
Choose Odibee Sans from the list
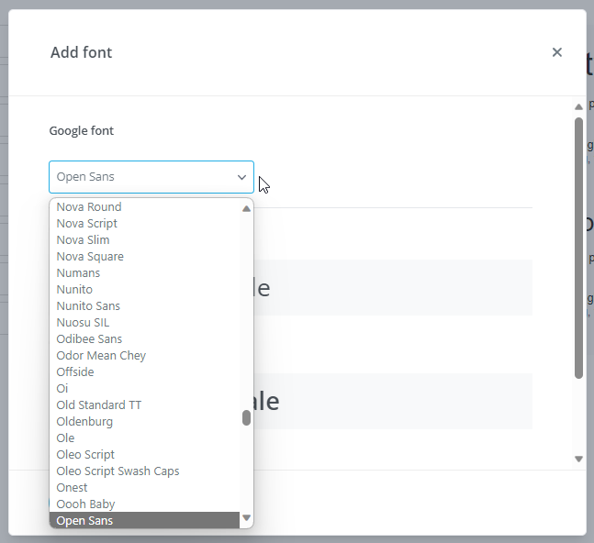(145, 339)
